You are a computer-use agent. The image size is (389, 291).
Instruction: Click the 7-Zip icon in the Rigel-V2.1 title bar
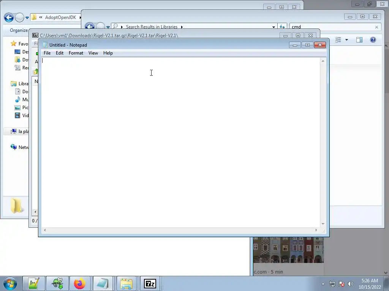(35, 35)
